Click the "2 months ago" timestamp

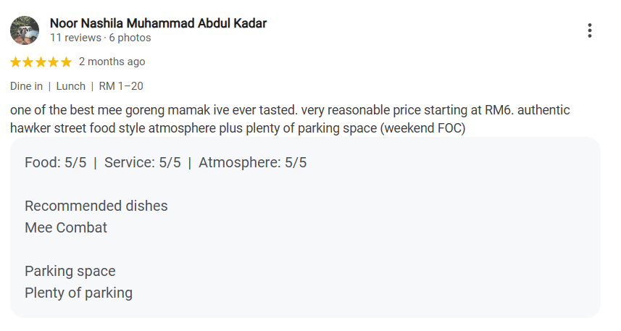[x=112, y=62]
